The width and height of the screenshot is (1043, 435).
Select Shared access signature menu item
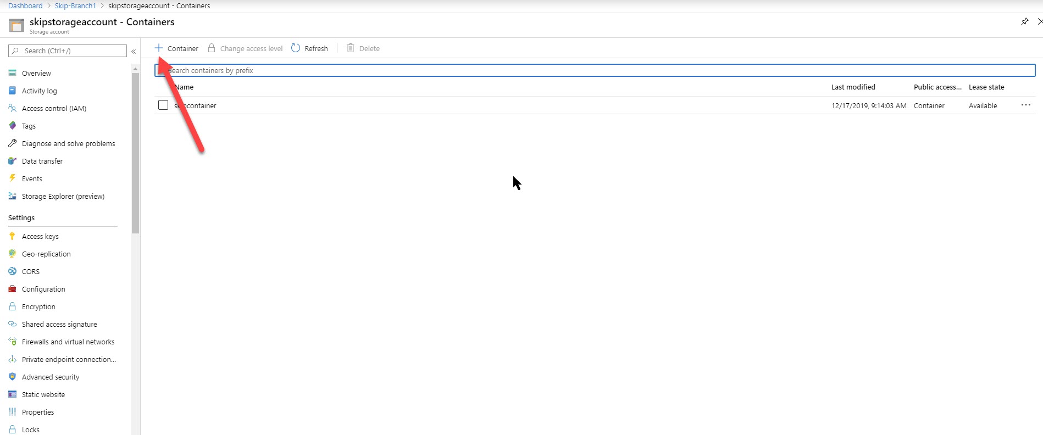(59, 324)
